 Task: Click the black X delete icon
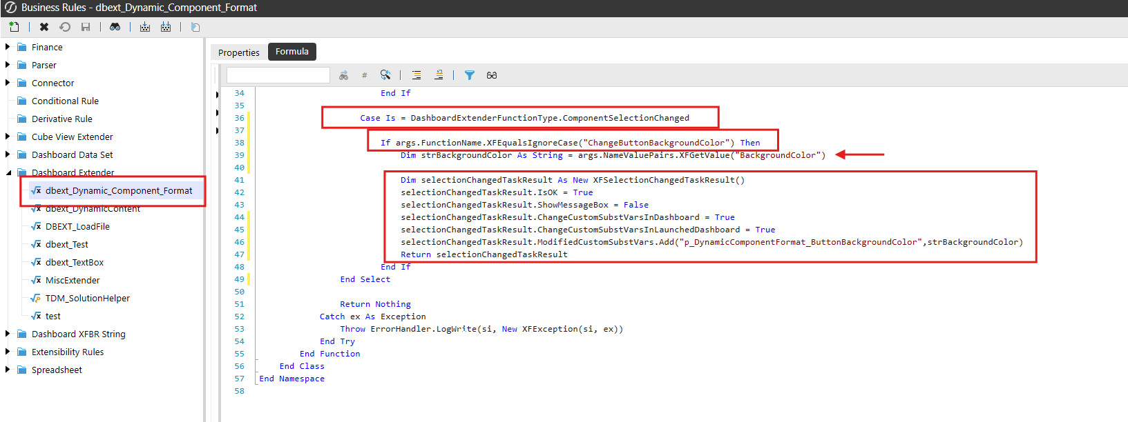[x=44, y=27]
